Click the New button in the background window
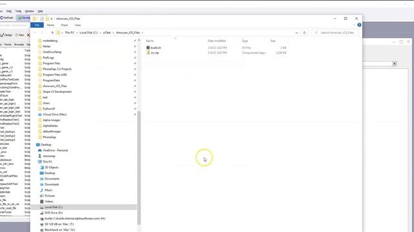The height and width of the screenshot is (232, 414). pyautogui.click(x=20, y=35)
